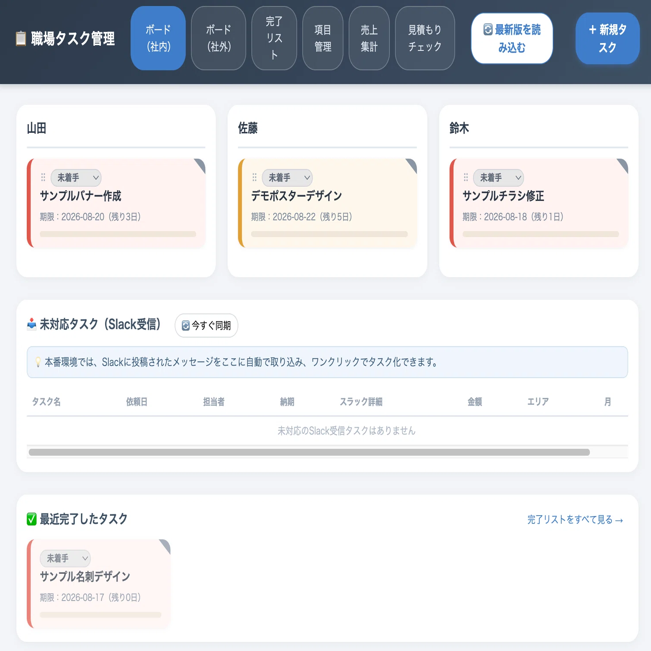Click the エリア column header
Viewport: 651px width, 651px height.
tap(538, 402)
